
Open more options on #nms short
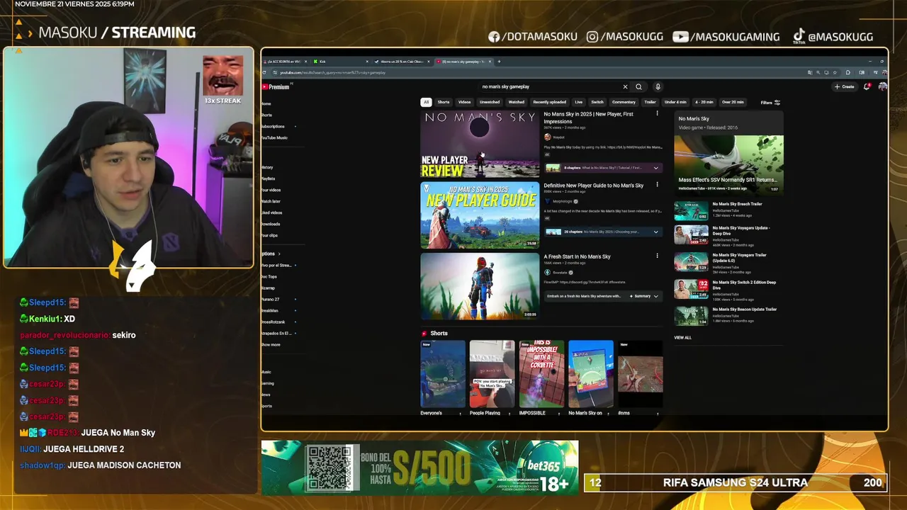tap(658, 414)
